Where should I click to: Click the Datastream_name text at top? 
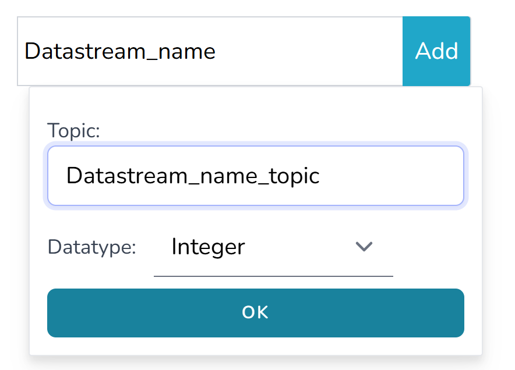pos(120,51)
